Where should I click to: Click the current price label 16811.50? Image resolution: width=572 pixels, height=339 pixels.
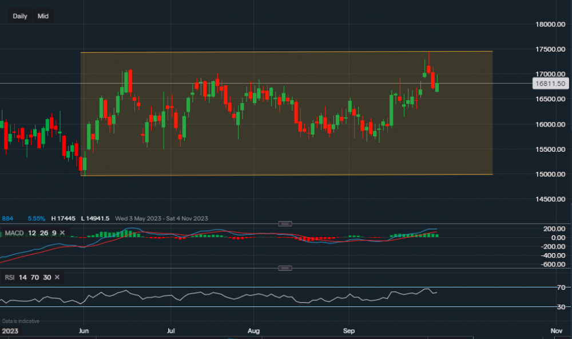click(x=549, y=84)
